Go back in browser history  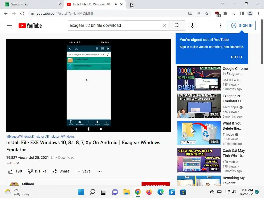6,13
